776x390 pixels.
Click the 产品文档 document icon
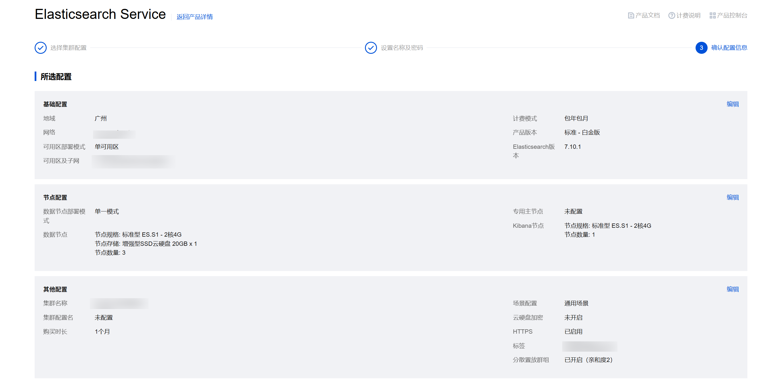coord(631,15)
